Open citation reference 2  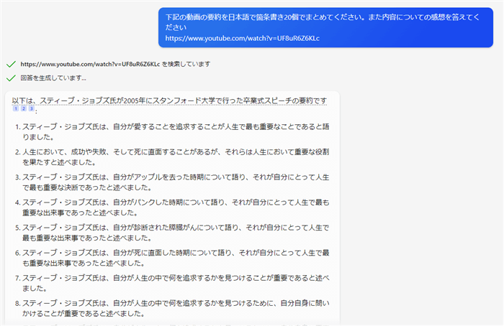(x=24, y=108)
